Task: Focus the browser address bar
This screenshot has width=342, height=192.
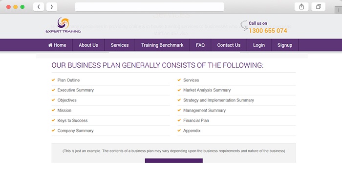Action: [x=150, y=7]
